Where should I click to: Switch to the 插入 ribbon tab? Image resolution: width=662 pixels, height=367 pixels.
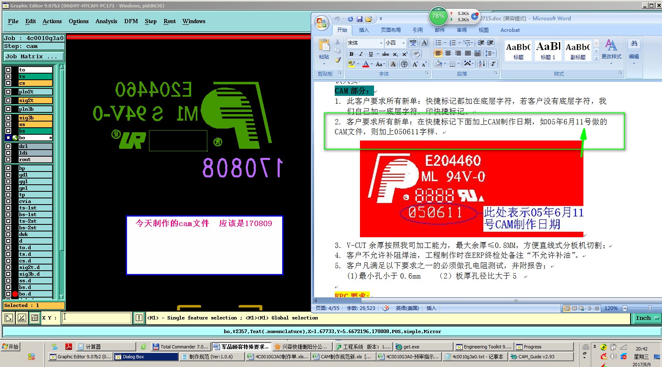tap(364, 30)
